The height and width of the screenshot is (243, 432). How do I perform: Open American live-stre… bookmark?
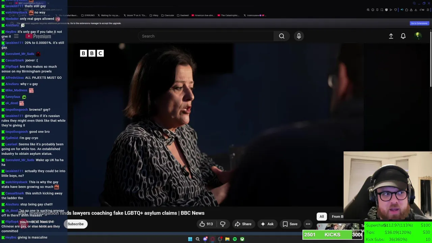coord(203,15)
